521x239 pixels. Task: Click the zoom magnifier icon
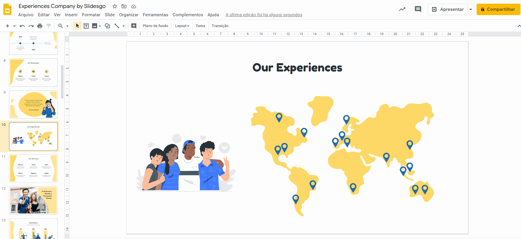point(60,26)
